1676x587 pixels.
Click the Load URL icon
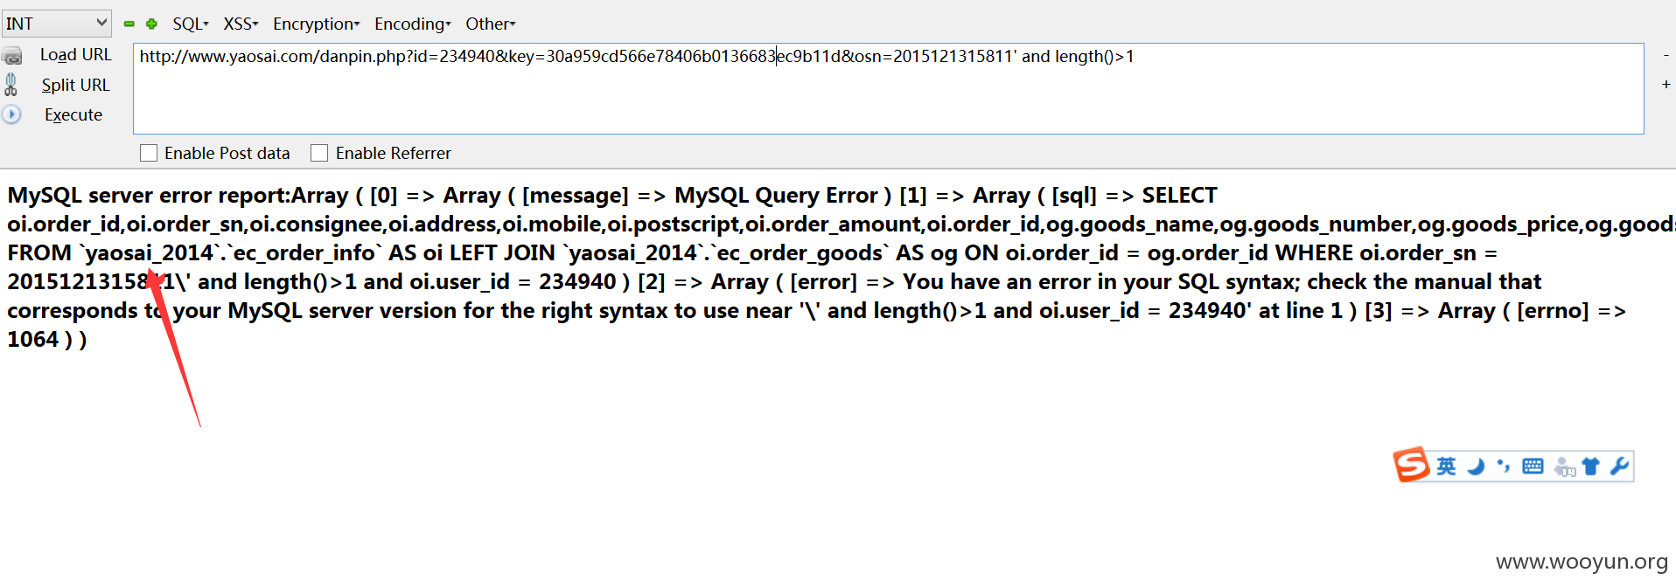click(12, 56)
